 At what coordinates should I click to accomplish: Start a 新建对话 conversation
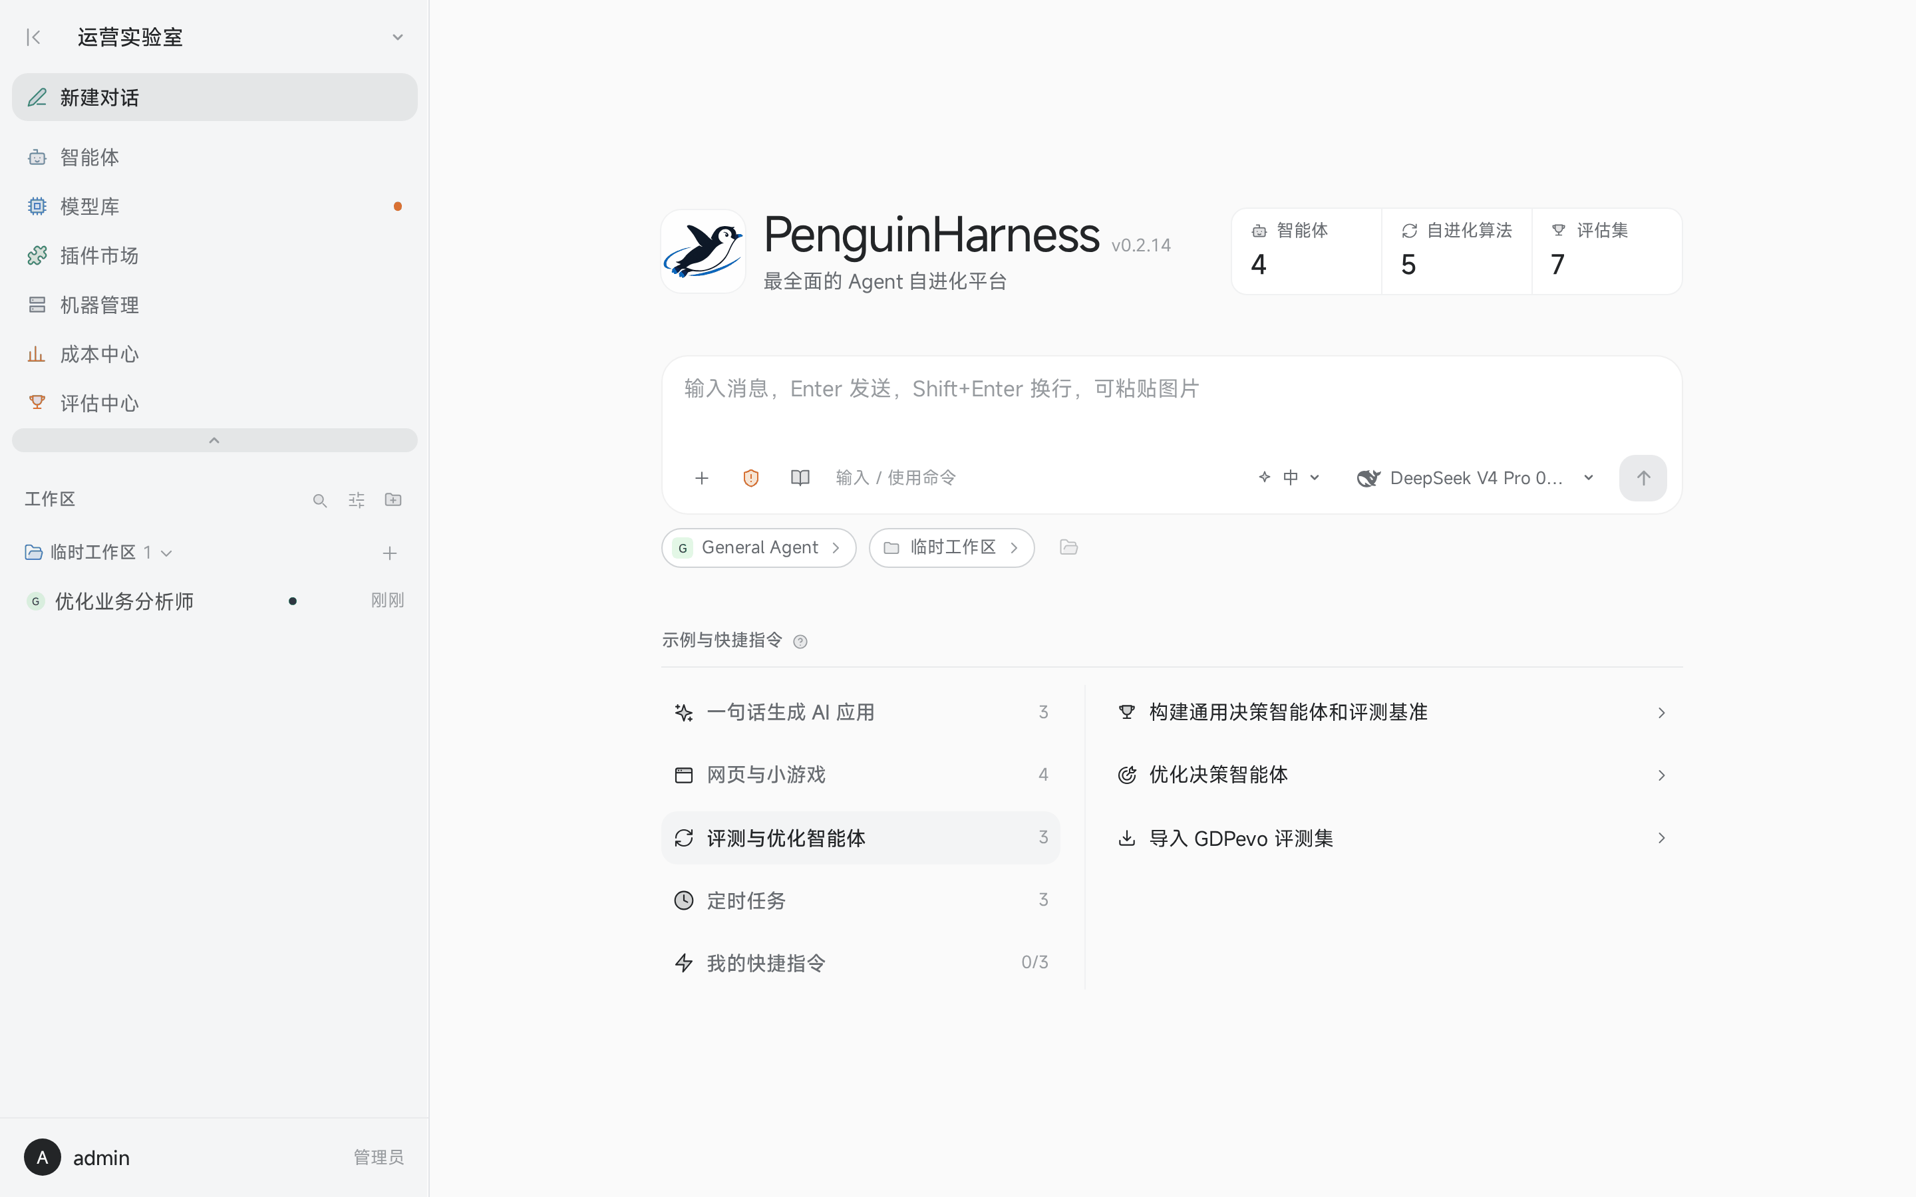click(215, 97)
